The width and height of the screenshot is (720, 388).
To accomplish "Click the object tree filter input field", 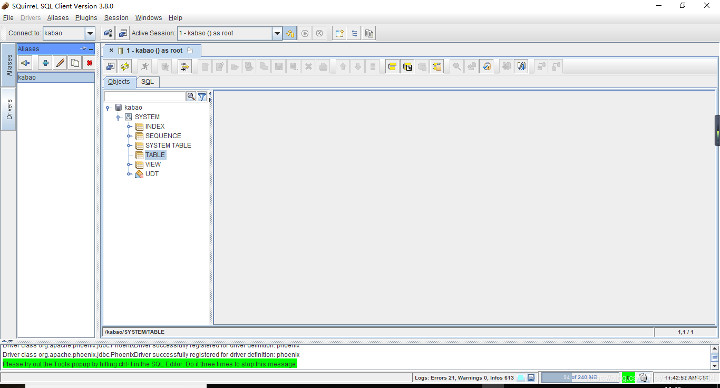I will coord(144,96).
